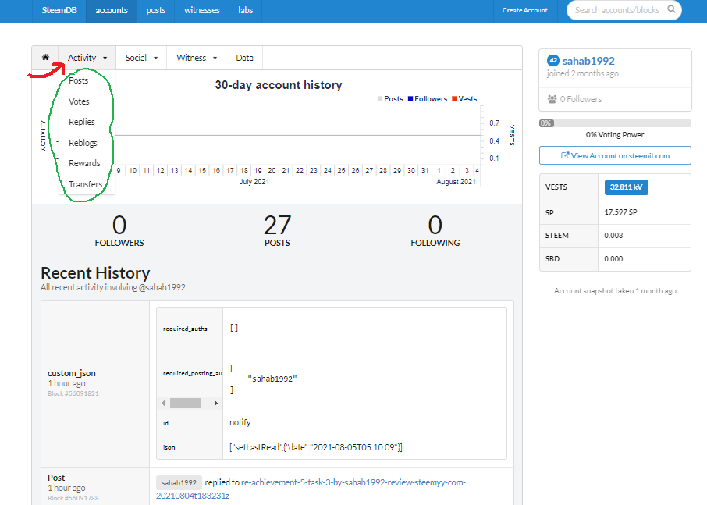Click View Account on steemit.com button
The height and width of the screenshot is (505, 707).
click(615, 155)
